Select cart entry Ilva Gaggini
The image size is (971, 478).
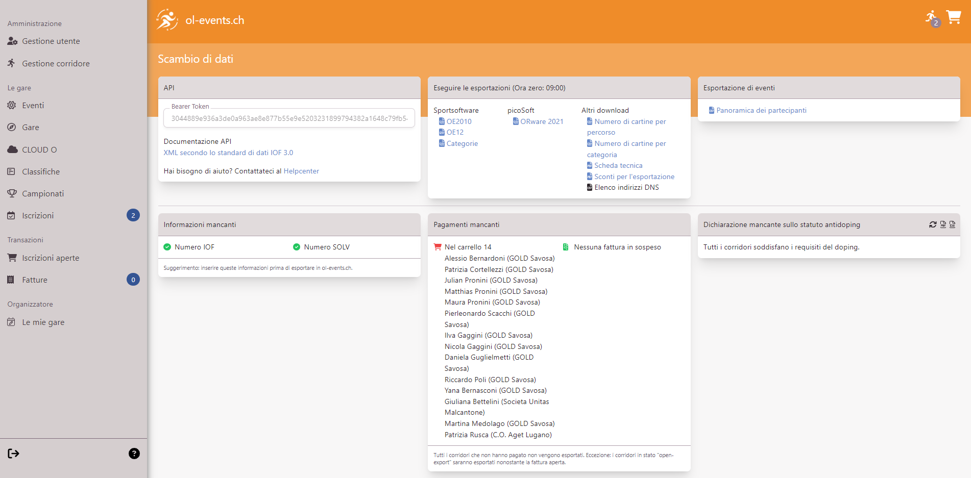[x=488, y=335]
